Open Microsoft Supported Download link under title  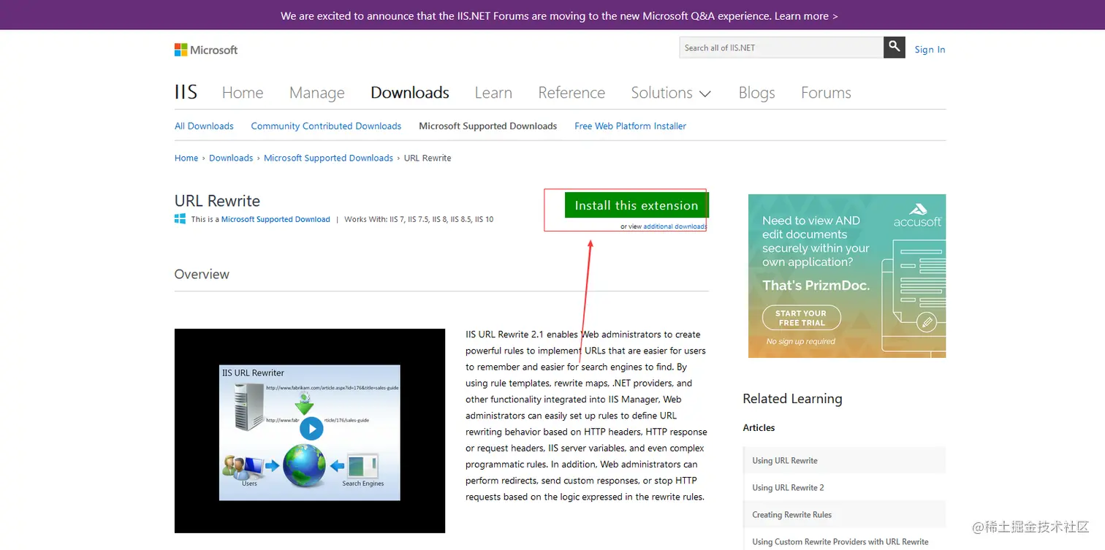pyautogui.click(x=276, y=219)
